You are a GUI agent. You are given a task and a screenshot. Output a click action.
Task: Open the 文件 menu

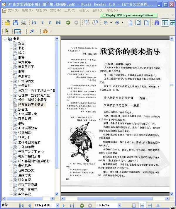[x=13, y=10]
